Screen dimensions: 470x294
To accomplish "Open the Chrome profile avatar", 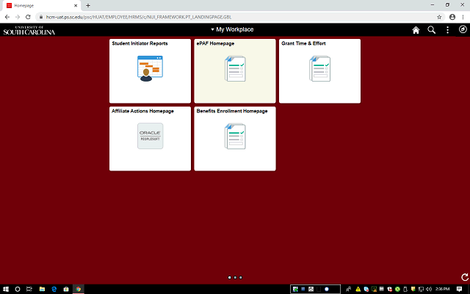I will [452, 17].
